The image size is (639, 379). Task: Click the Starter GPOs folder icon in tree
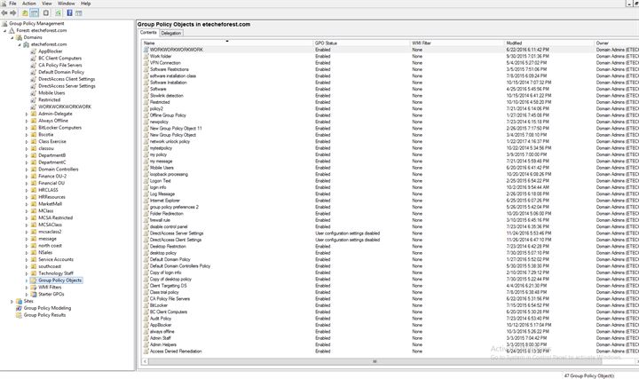34,294
